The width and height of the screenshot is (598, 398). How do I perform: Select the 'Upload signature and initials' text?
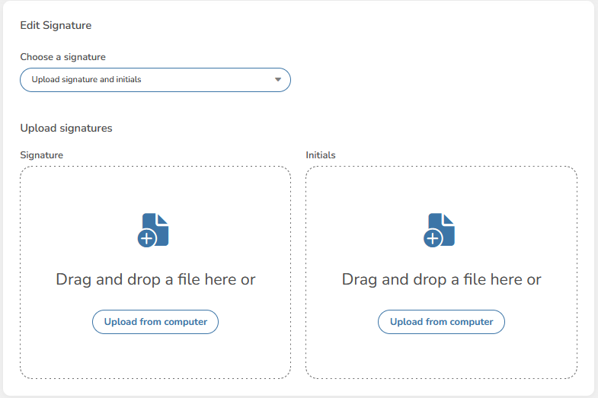[86, 80]
